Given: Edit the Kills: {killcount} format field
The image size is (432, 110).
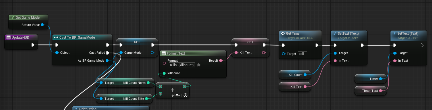Looking at the screenshot, I should coord(182,65).
